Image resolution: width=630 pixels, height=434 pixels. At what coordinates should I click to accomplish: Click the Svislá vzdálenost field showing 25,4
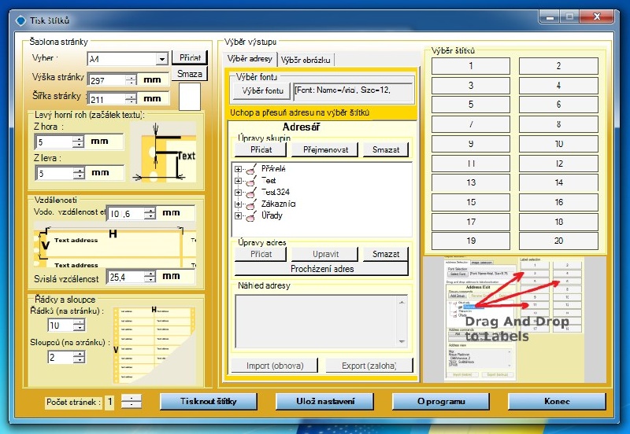(x=126, y=277)
